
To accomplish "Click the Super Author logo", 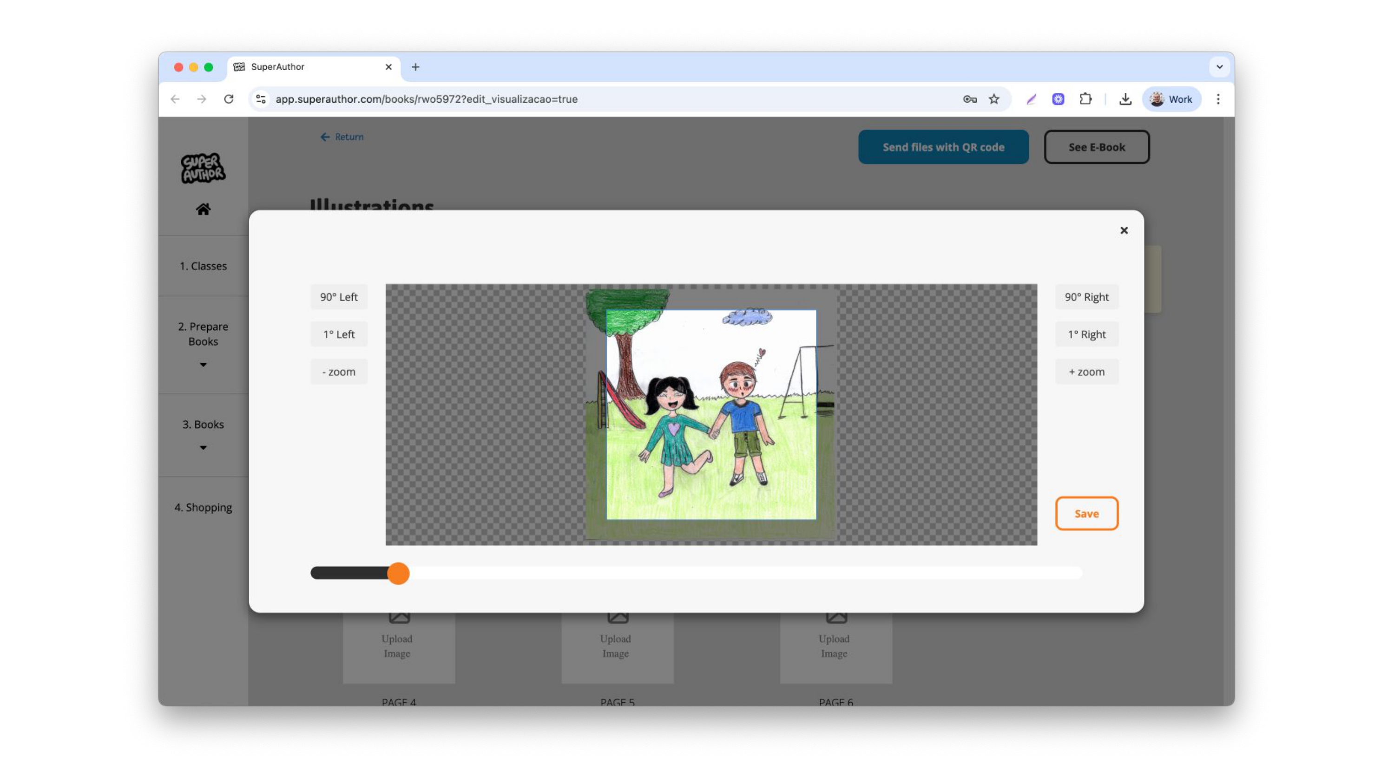I will [x=203, y=168].
